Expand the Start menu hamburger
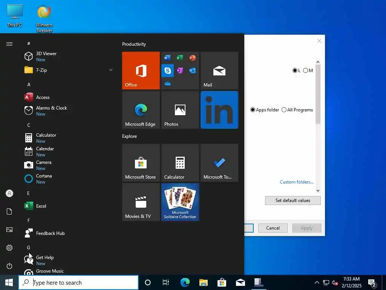The height and width of the screenshot is (290, 386). pyautogui.click(x=9, y=44)
